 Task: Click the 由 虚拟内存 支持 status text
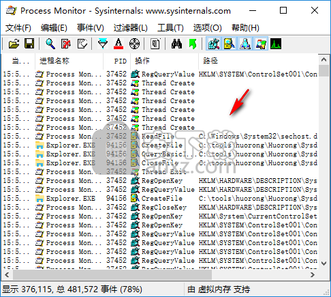(219, 289)
